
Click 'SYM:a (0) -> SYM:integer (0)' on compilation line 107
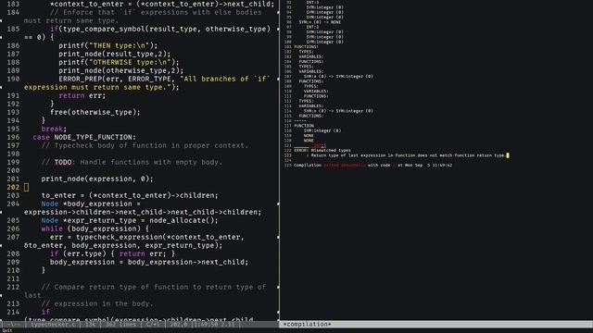pos(338,76)
